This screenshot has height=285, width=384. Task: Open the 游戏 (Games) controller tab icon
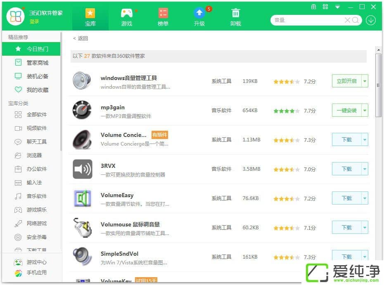pos(126,13)
